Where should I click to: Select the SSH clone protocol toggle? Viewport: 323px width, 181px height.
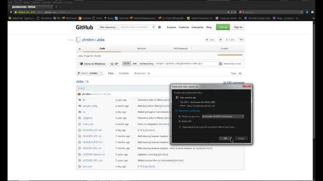pos(135,64)
